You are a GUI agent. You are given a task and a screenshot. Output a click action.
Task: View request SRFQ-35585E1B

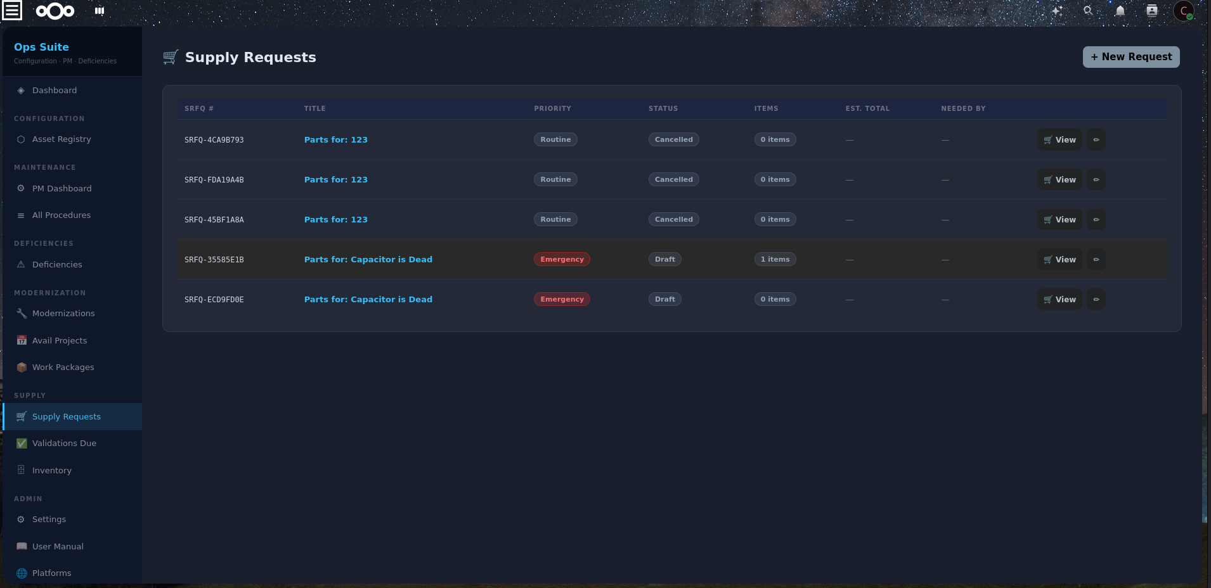pos(1059,260)
